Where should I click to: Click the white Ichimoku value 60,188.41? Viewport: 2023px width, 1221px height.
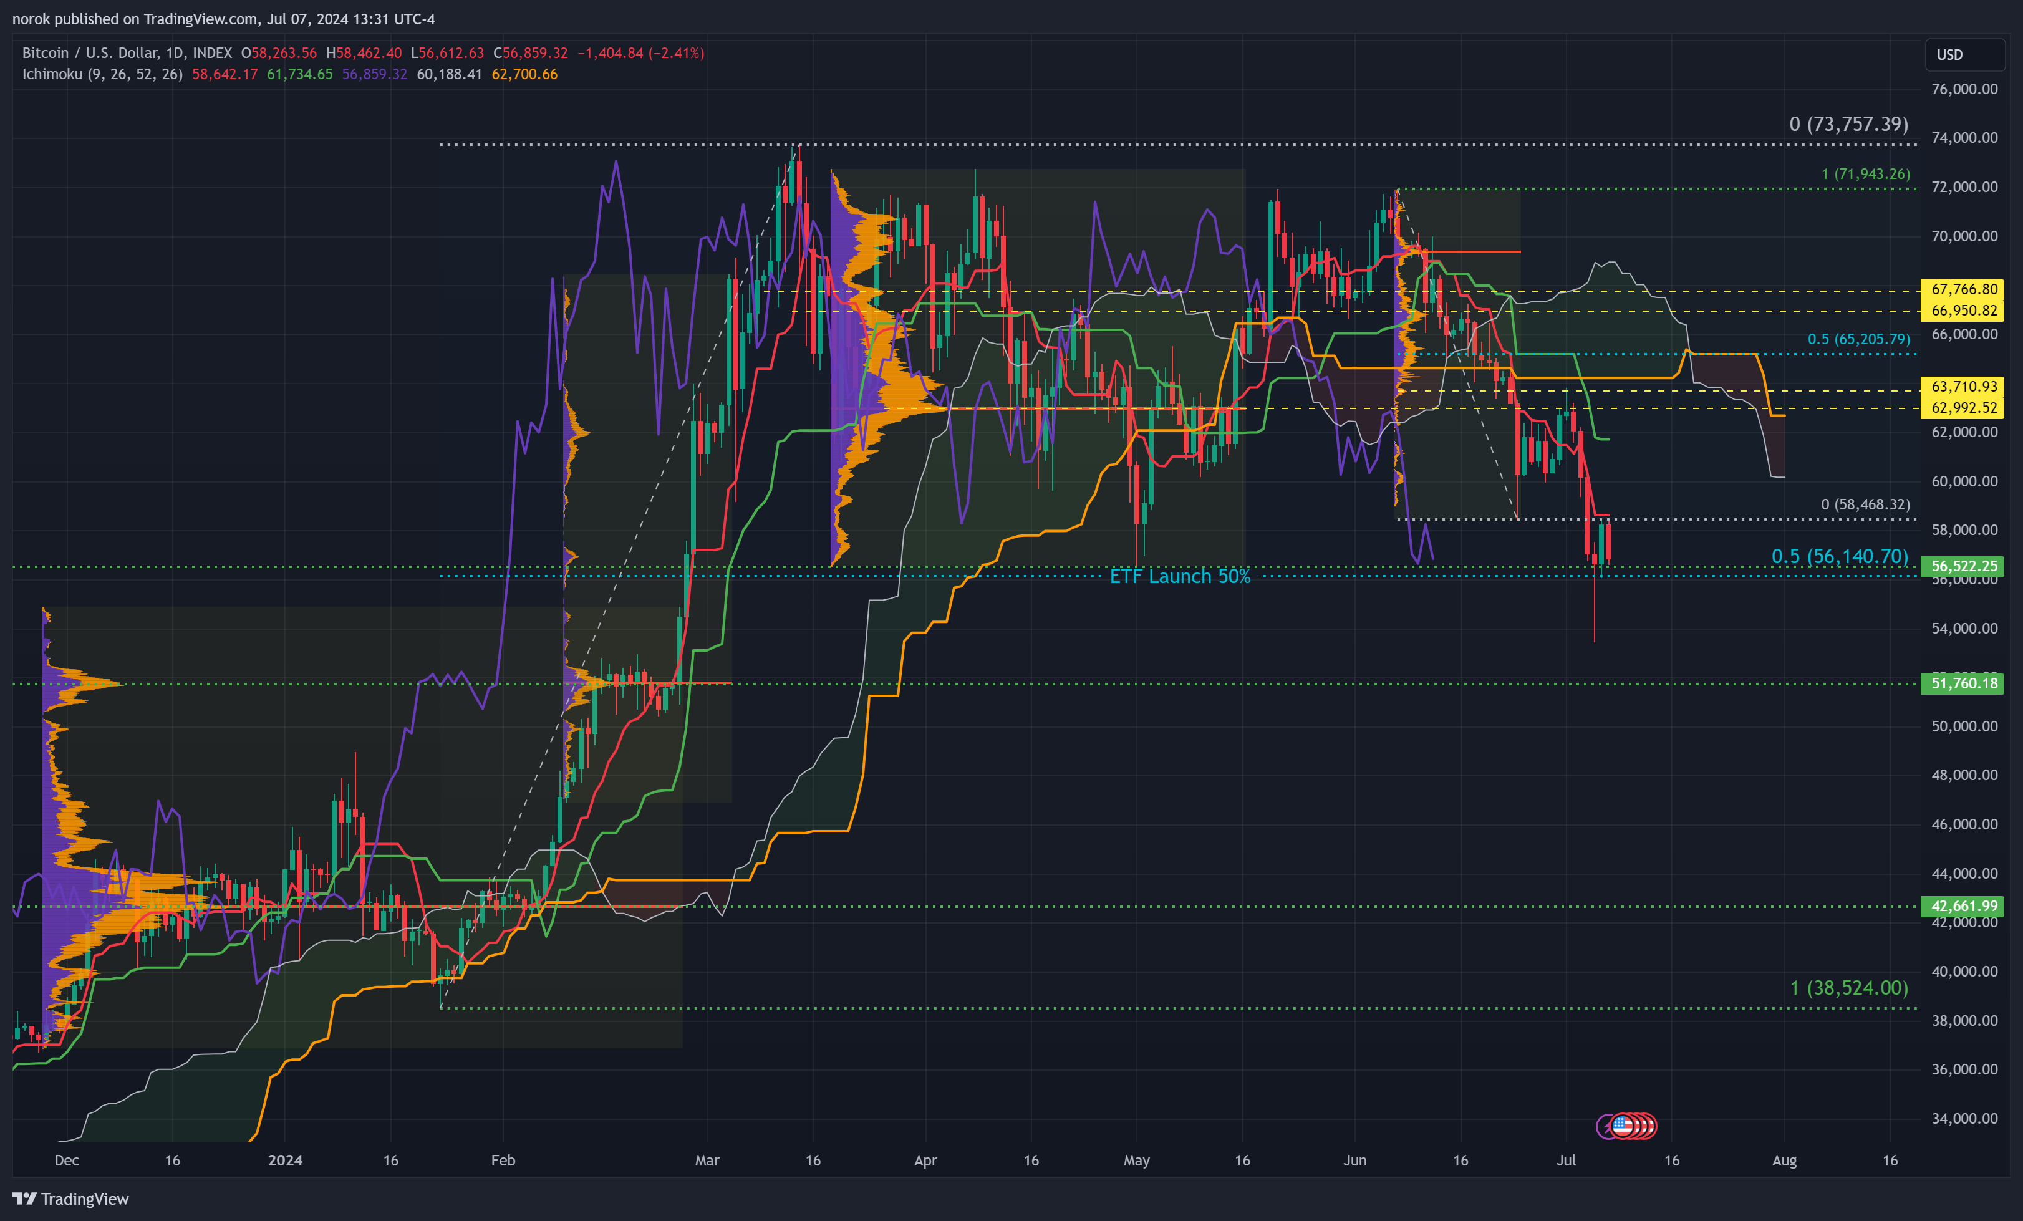449,74
